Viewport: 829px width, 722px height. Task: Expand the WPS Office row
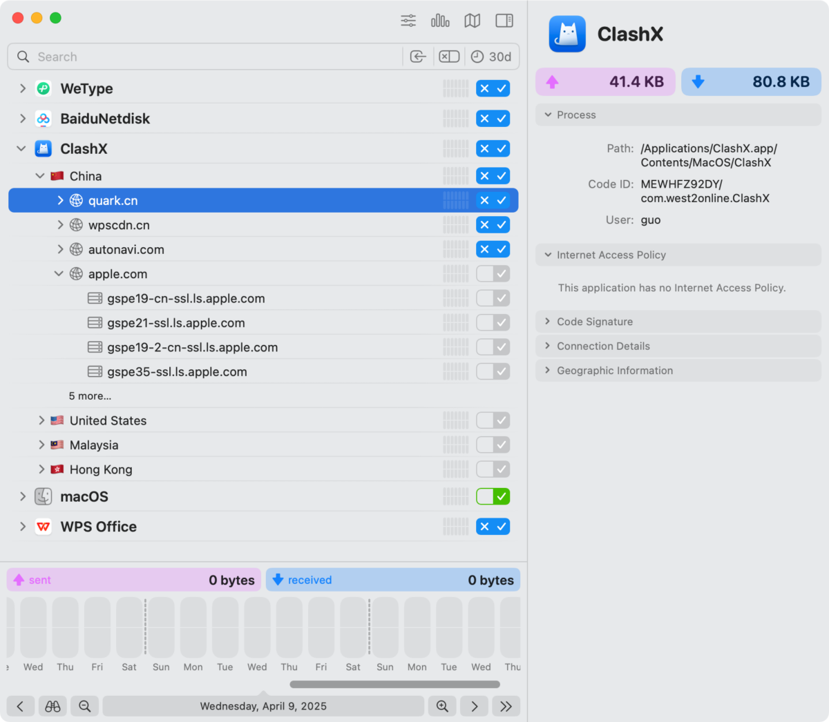pyautogui.click(x=23, y=527)
